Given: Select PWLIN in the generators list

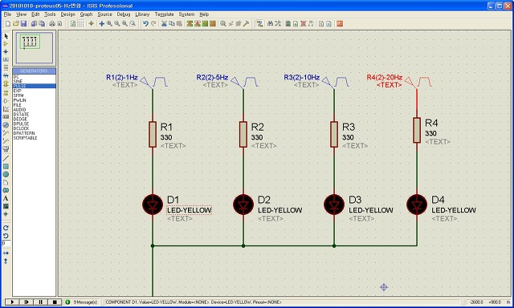Looking at the screenshot, I should [x=34, y=100].
